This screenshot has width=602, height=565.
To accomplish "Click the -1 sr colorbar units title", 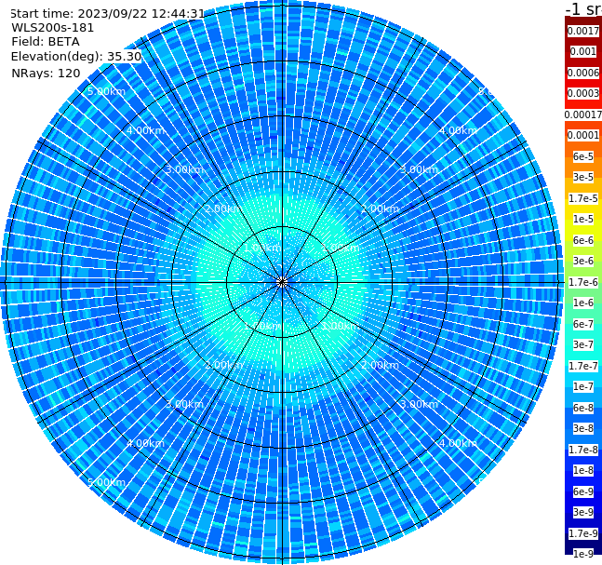I will [x=583, y=8].
